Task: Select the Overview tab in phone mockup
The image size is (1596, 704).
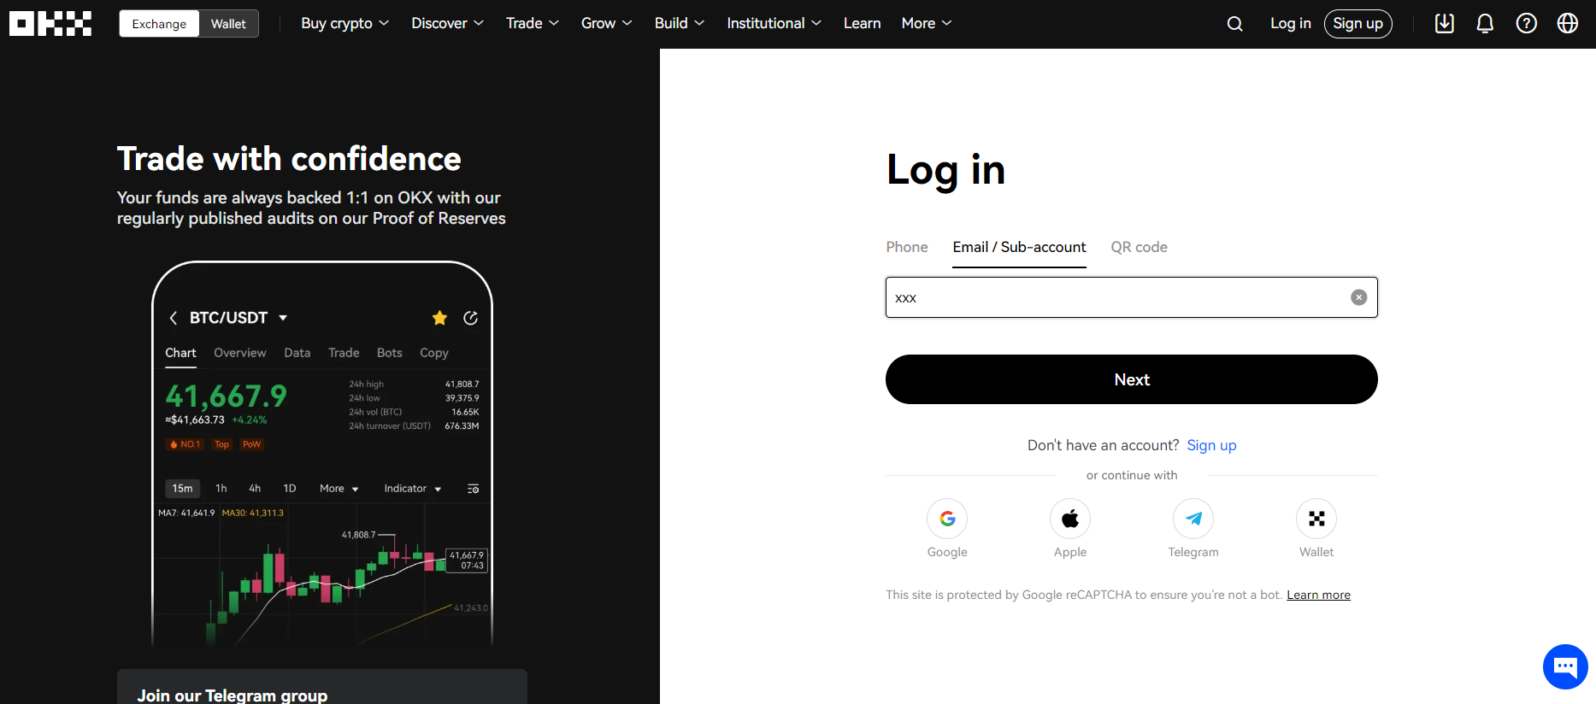Action: click(240, 353)
